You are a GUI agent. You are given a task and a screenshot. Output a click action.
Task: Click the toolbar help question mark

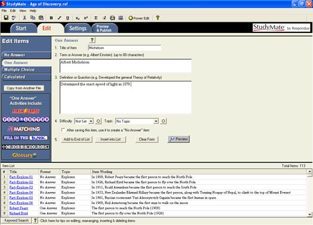[x=158, y=18]
